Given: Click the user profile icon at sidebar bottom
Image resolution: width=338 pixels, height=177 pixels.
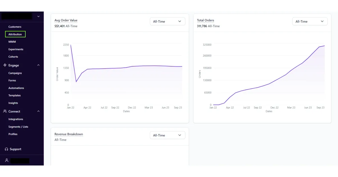Looking at the screenshot, I should pyautogui.click(x=6, y=160).
